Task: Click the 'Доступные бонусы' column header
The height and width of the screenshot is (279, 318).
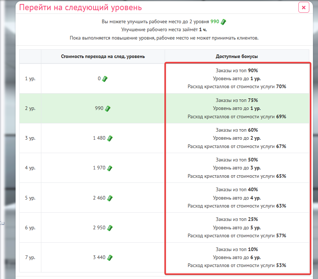Action: click(x=237, y=57)
